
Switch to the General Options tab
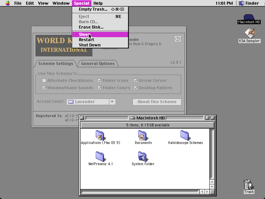(x=98, y=64)
